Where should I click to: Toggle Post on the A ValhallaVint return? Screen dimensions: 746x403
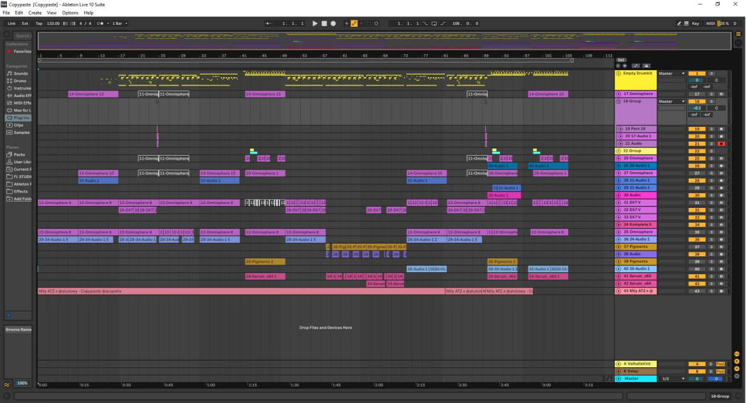[x=720, y=364]
